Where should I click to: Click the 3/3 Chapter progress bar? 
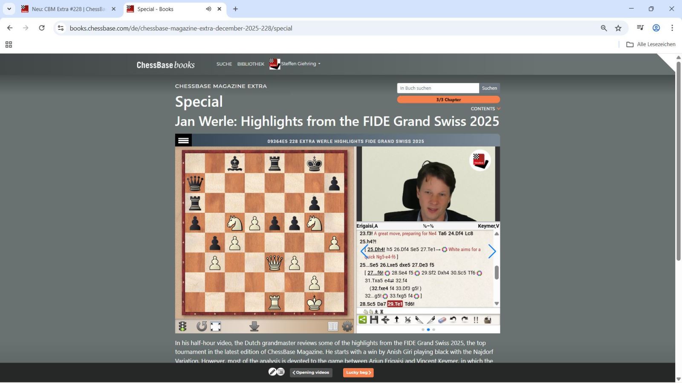coord(448,100)
